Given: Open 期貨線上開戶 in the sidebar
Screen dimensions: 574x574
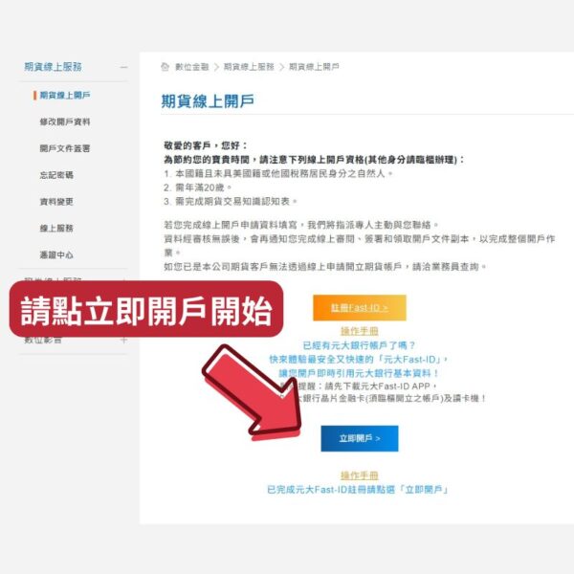Looking at the screenshot, I should pyautogui.click(x=65, y=95).
